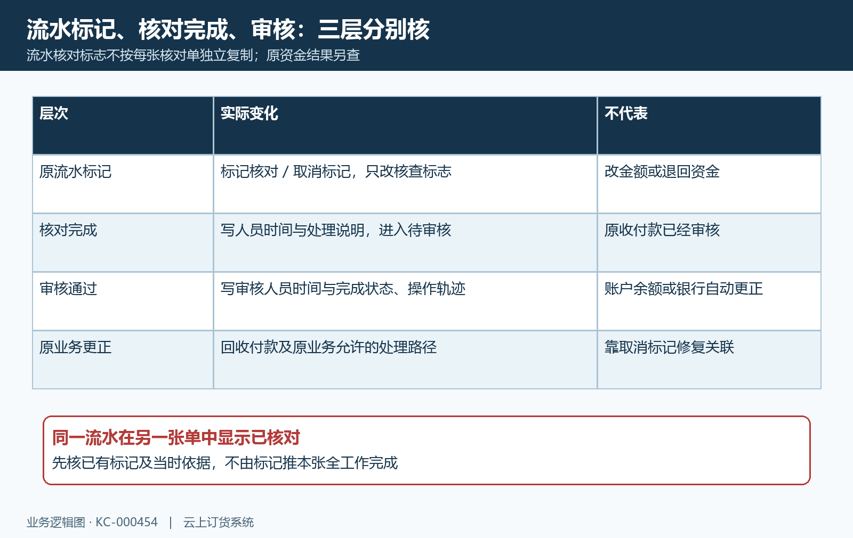
Task: Select the cell 写人员时间与处理说明，进入待审核
Action: tap(405, 243)
